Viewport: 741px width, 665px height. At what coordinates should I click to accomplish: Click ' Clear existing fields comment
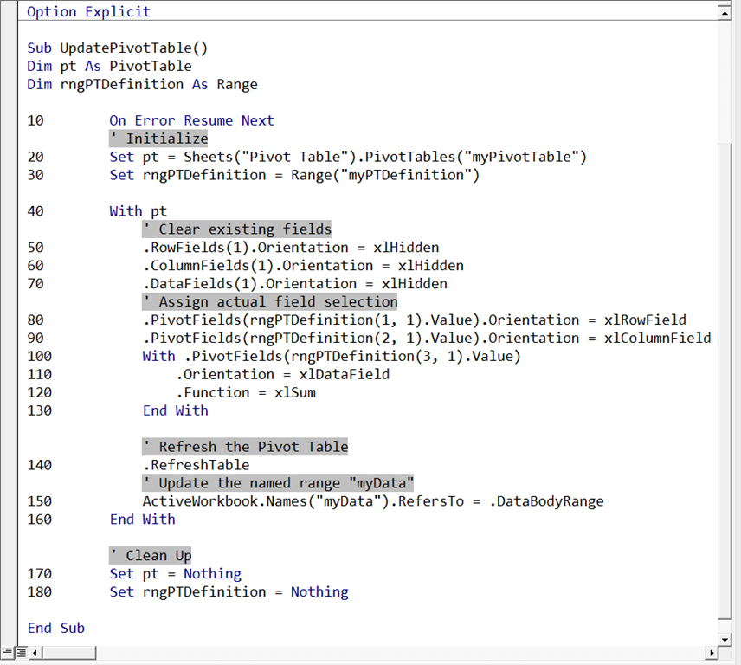click(237, 229)
